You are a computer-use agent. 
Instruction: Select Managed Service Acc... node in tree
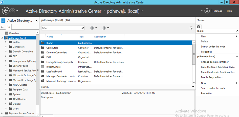click(x=24, y=71)
